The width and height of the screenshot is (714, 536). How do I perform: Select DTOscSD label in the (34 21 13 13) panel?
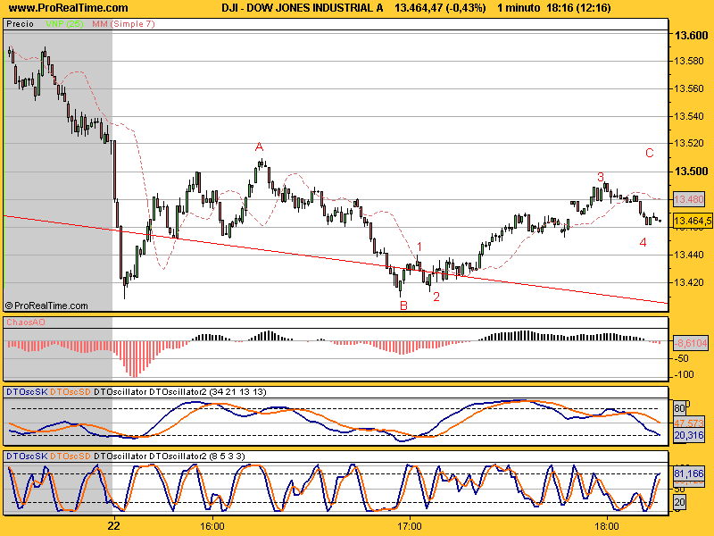tap(71, 392)
